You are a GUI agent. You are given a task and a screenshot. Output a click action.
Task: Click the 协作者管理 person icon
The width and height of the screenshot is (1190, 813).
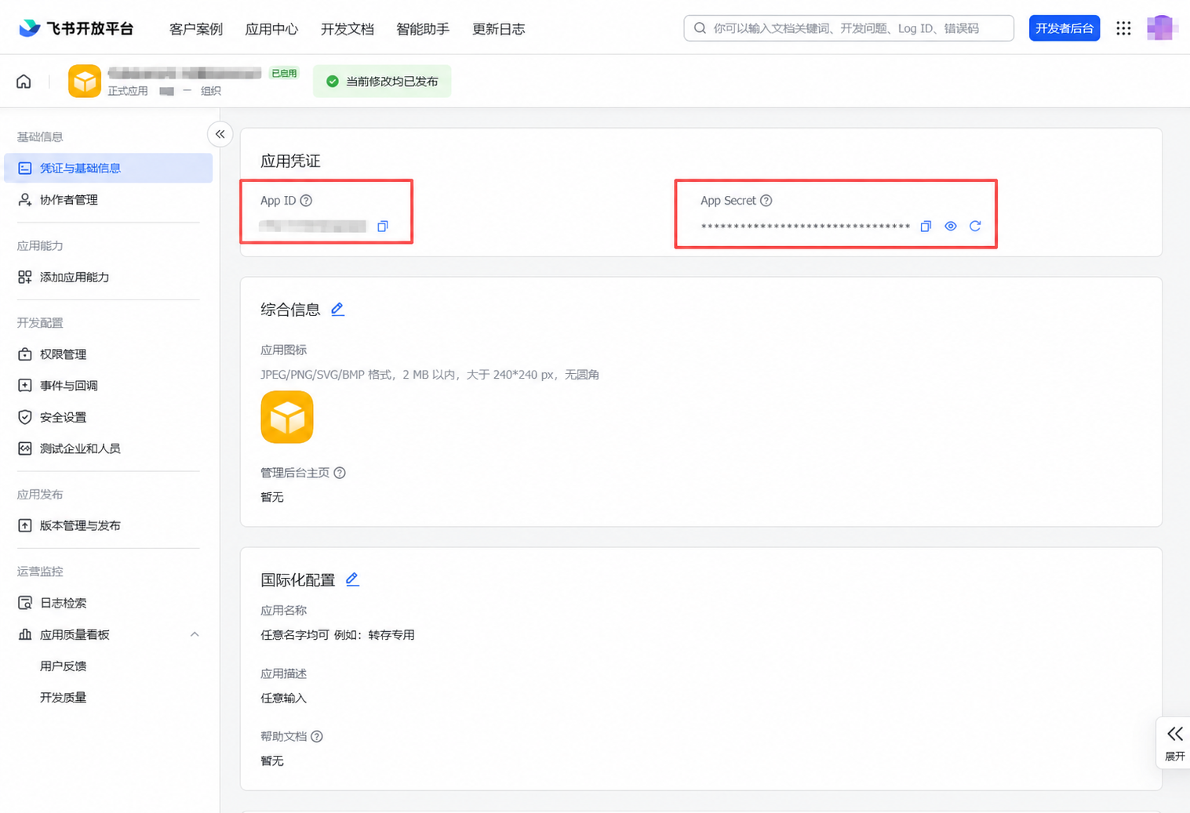click(x=25, y=200)
